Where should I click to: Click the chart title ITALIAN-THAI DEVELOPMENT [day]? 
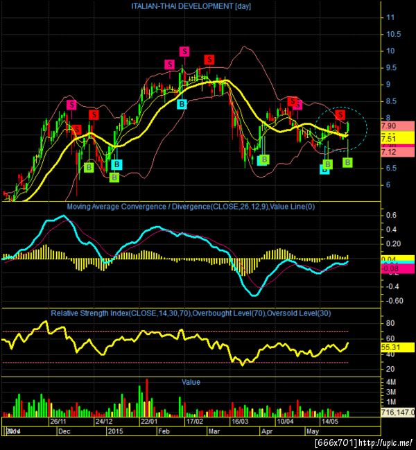pyautogui.click(x=191, y=6)
